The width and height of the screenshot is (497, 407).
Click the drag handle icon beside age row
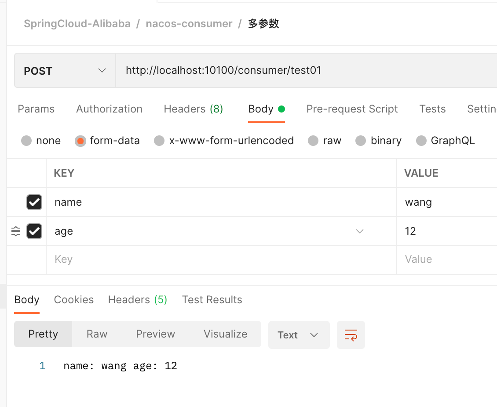(x=16, y=231)
